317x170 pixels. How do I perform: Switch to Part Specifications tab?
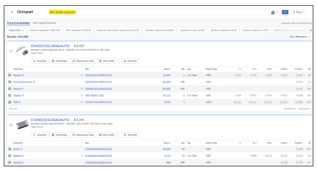(44, 23)
